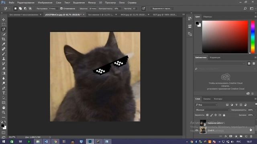Viewport: 257px width, 144px height.
Task: Select the History Brush tool
Action: pos(4,64)
